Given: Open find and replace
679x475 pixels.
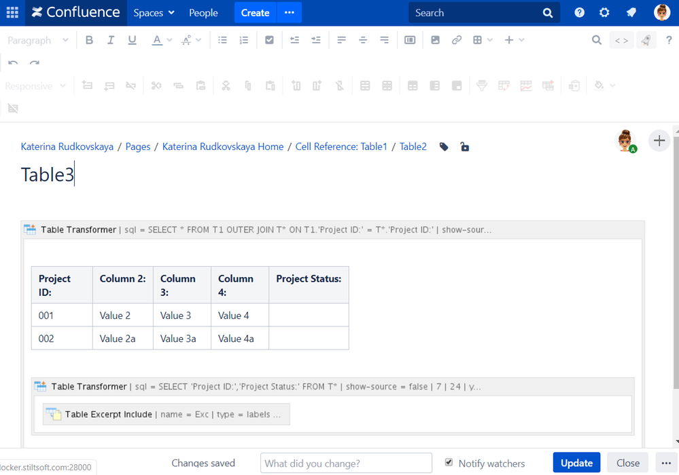Looking at the screenshot, I should (x=597, y=40).
